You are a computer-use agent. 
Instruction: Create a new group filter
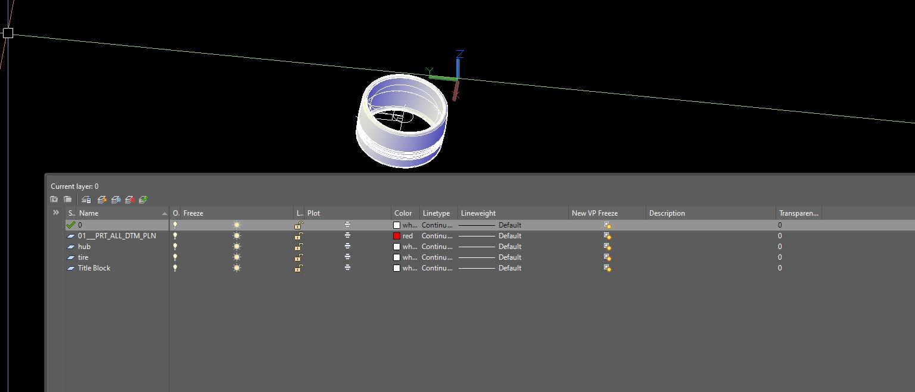(68, 200)
